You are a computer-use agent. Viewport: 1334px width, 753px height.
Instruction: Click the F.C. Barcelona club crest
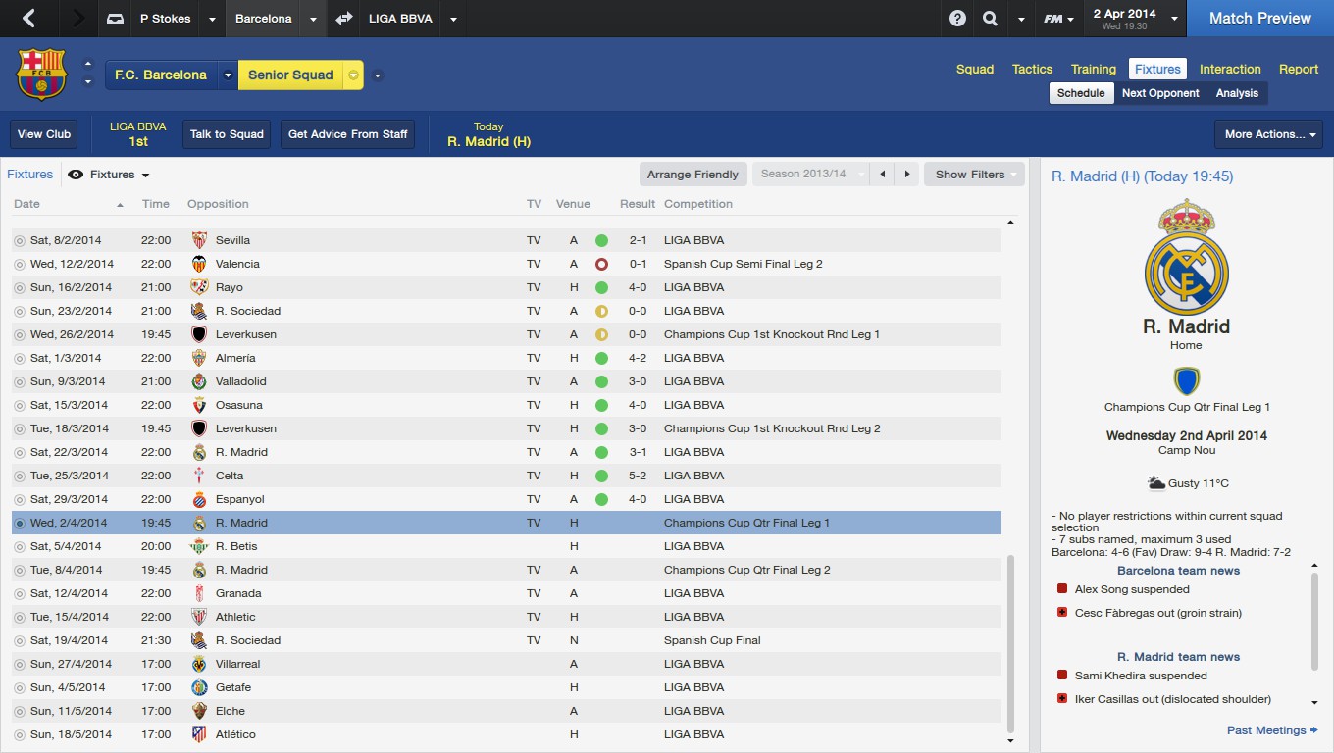[41, 75]
